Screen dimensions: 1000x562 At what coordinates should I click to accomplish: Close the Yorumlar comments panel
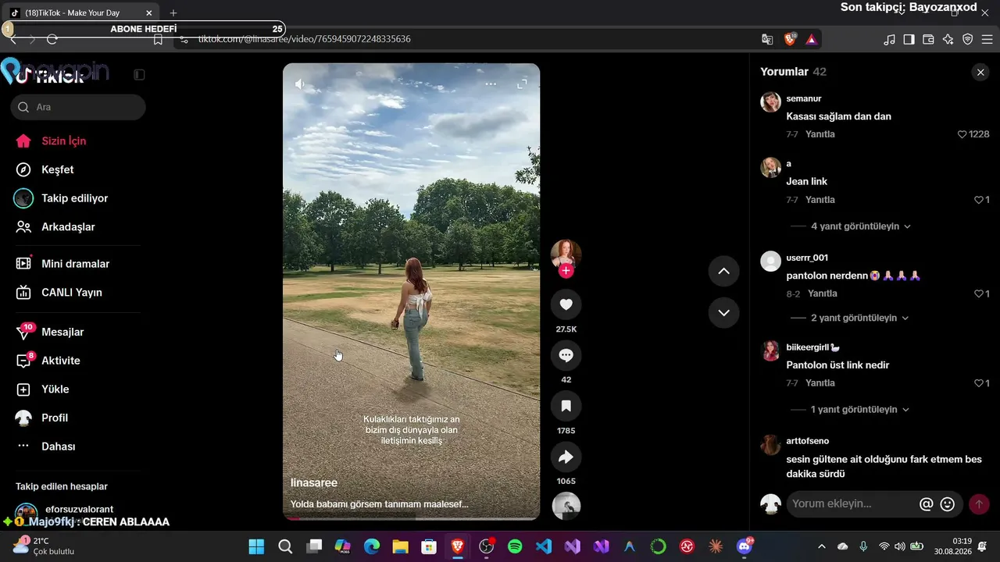click(980, 72)
